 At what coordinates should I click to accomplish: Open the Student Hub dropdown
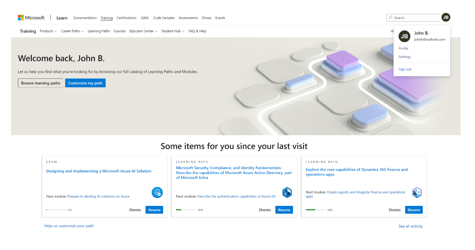pos(173,31)
